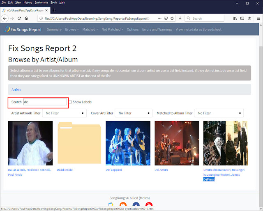Click the site information icon in address bar
This screenshot has width=263, height=211.
click(41, 18)
